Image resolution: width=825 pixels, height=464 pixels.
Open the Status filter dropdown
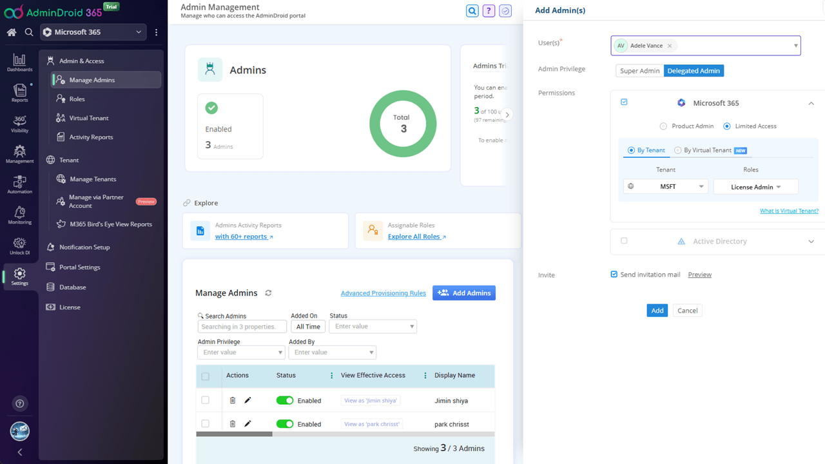point(373,327)
